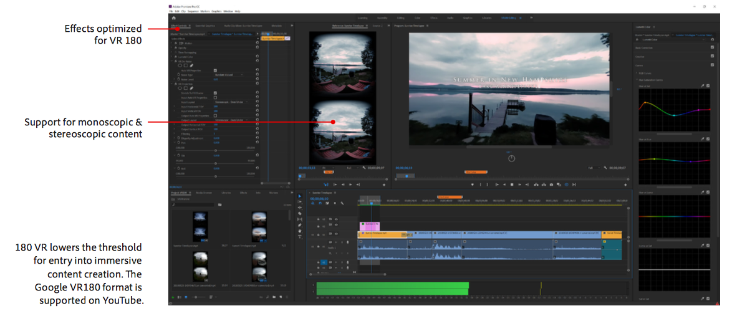Screen dimensions: 755x321
Task: Disable the Creative section checkbox
Action: (x=713, y=56)
